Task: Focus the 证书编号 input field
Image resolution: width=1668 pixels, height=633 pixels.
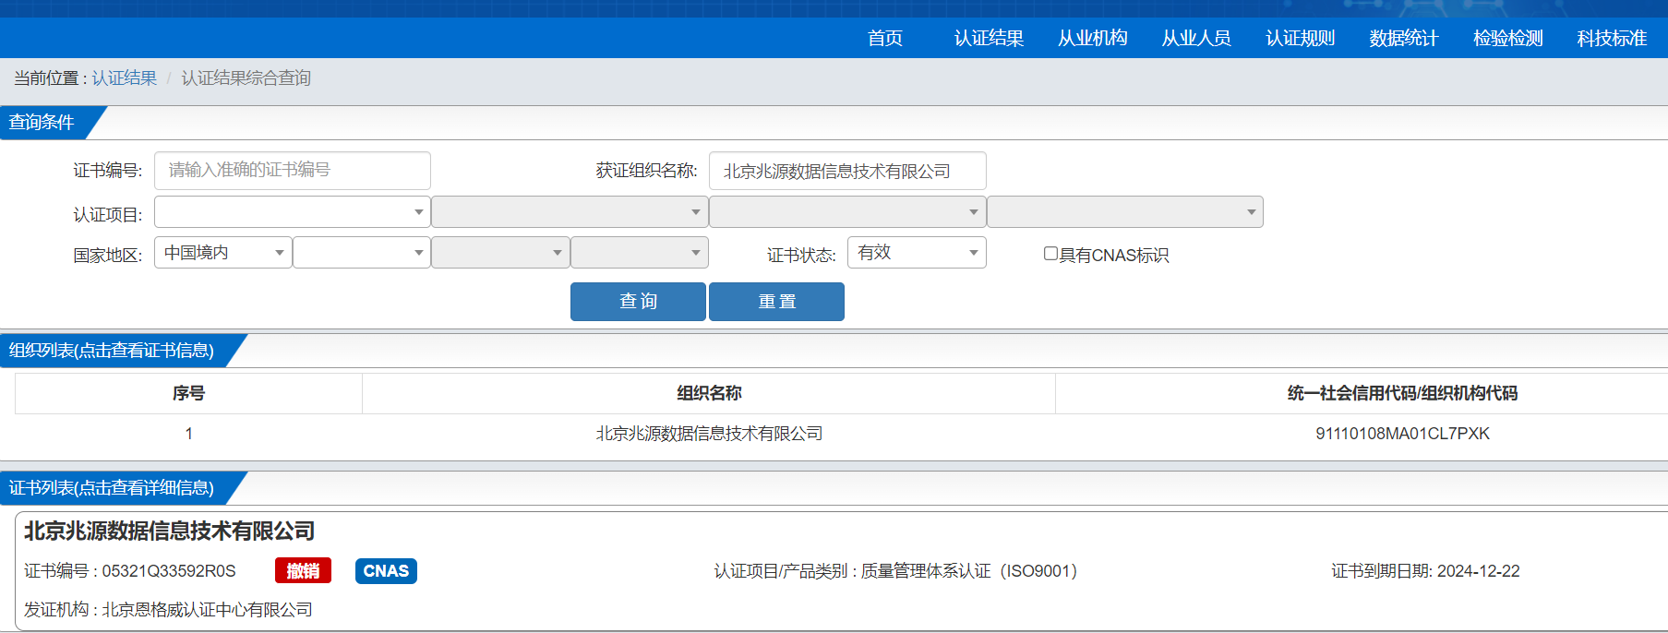Action: click(x=293, y=171)
